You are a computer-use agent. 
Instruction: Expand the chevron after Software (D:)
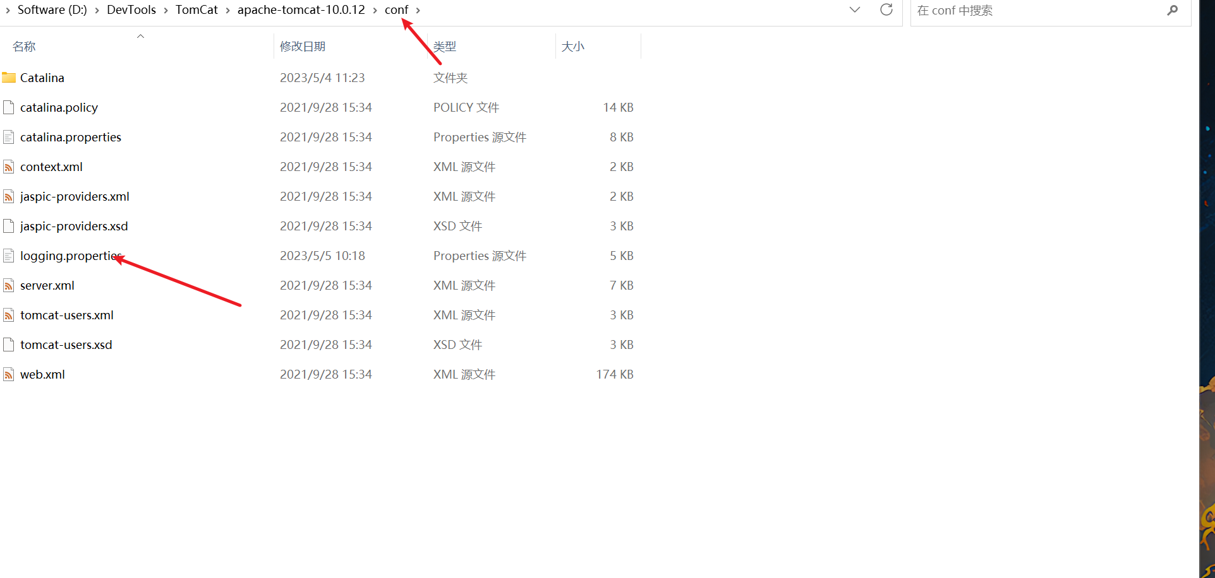[x=97, y=10]
